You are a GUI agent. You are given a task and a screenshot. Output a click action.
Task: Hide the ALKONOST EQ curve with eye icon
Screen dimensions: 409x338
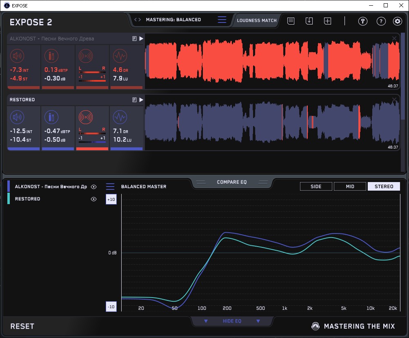93,187
